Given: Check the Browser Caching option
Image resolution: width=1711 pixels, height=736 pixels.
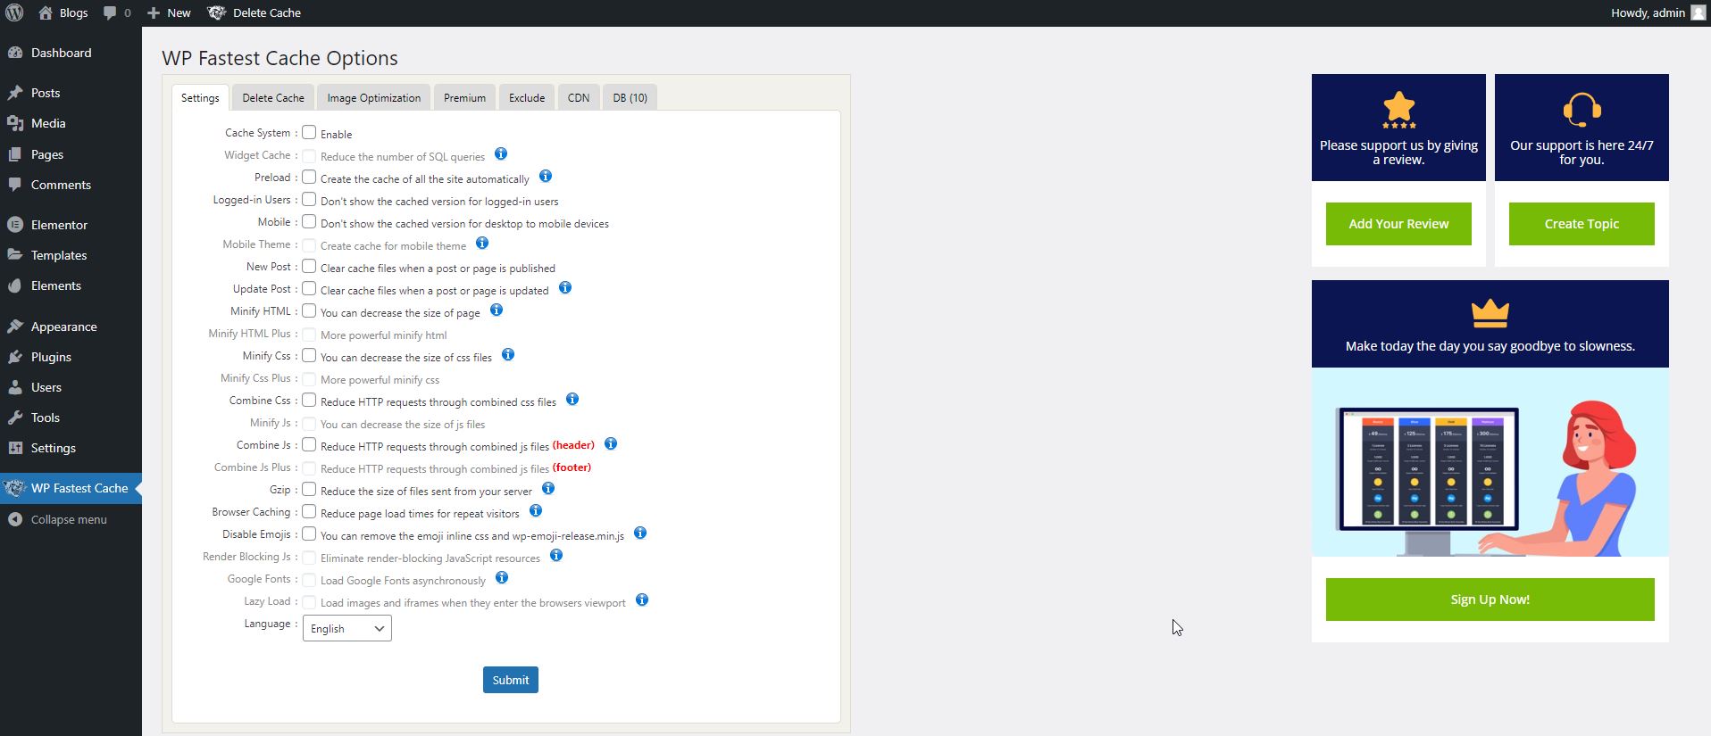Looking at the screenshot, I should point(309,512).
